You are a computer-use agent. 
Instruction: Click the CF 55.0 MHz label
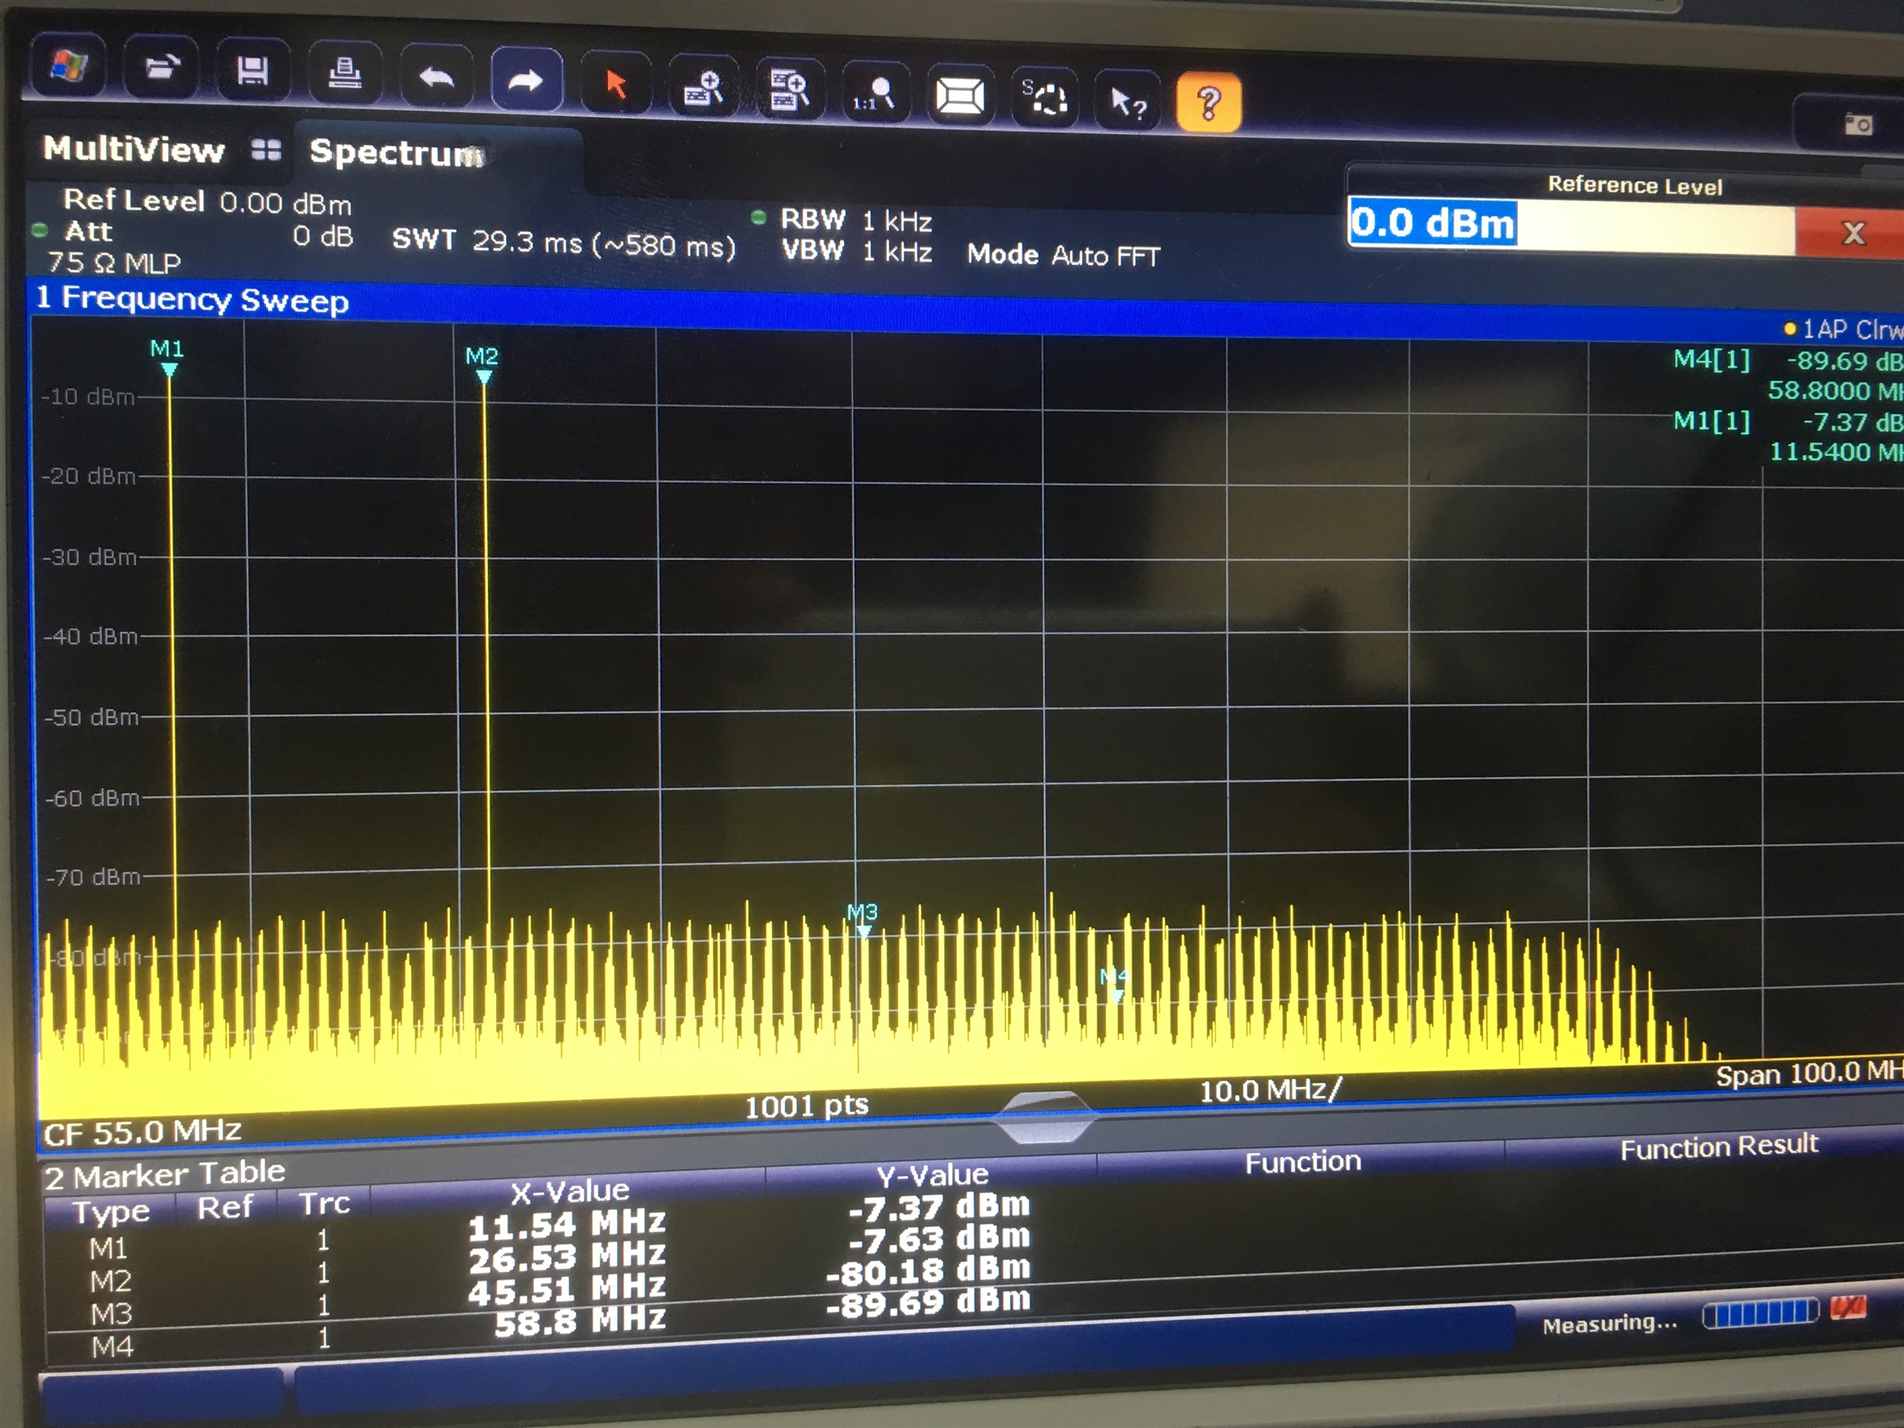pos(143,1132)
